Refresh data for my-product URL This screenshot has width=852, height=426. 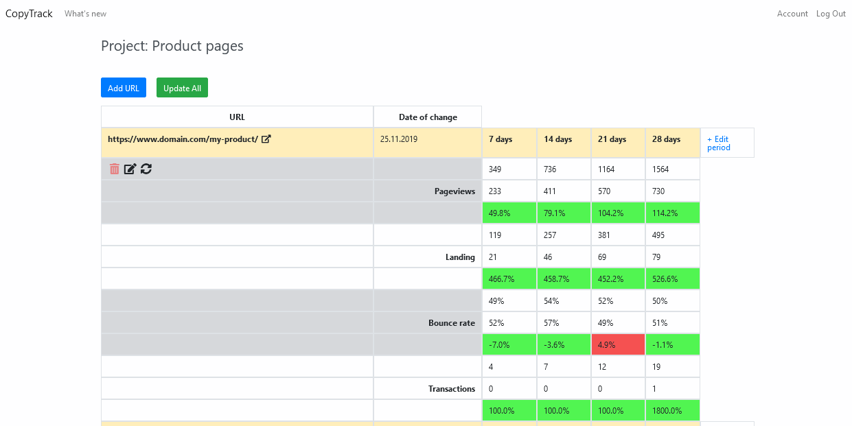(146, 169)
